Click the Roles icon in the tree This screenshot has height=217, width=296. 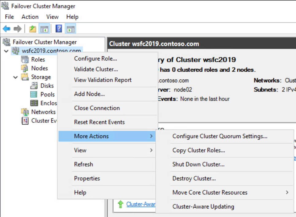(x=25, y=59)
